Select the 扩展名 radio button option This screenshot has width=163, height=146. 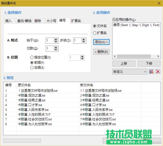pyautogui.click(x=95, y=33)
